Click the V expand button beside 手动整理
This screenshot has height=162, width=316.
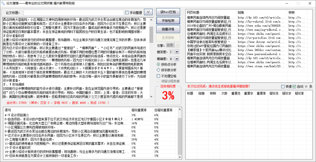149,12
